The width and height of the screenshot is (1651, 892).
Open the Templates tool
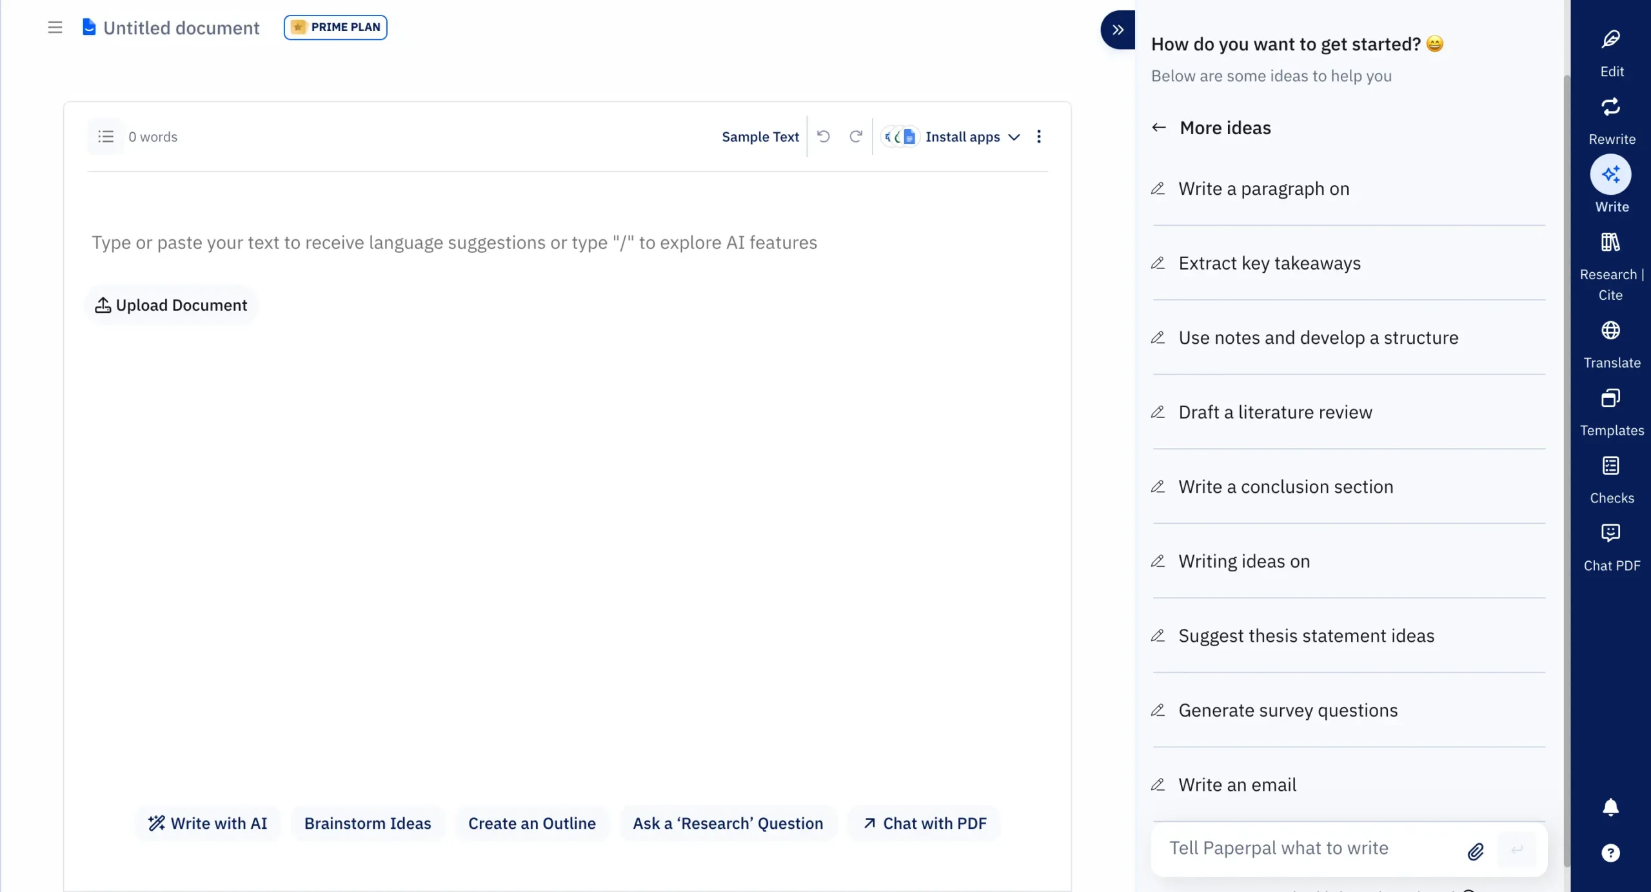coord(1611,413)
